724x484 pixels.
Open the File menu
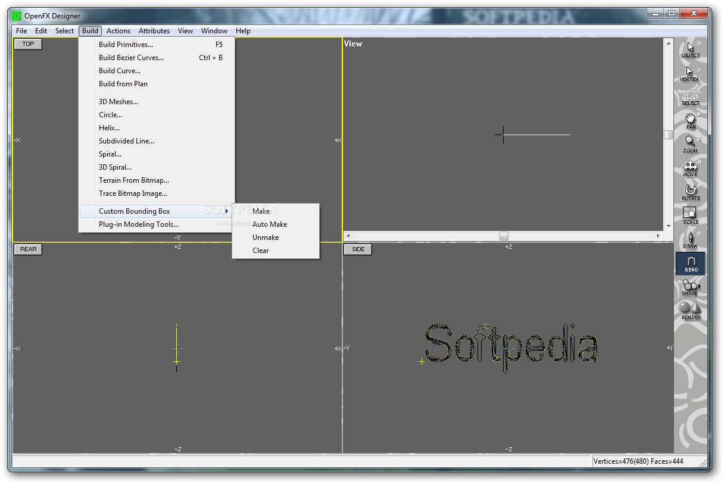pos(21,31)
